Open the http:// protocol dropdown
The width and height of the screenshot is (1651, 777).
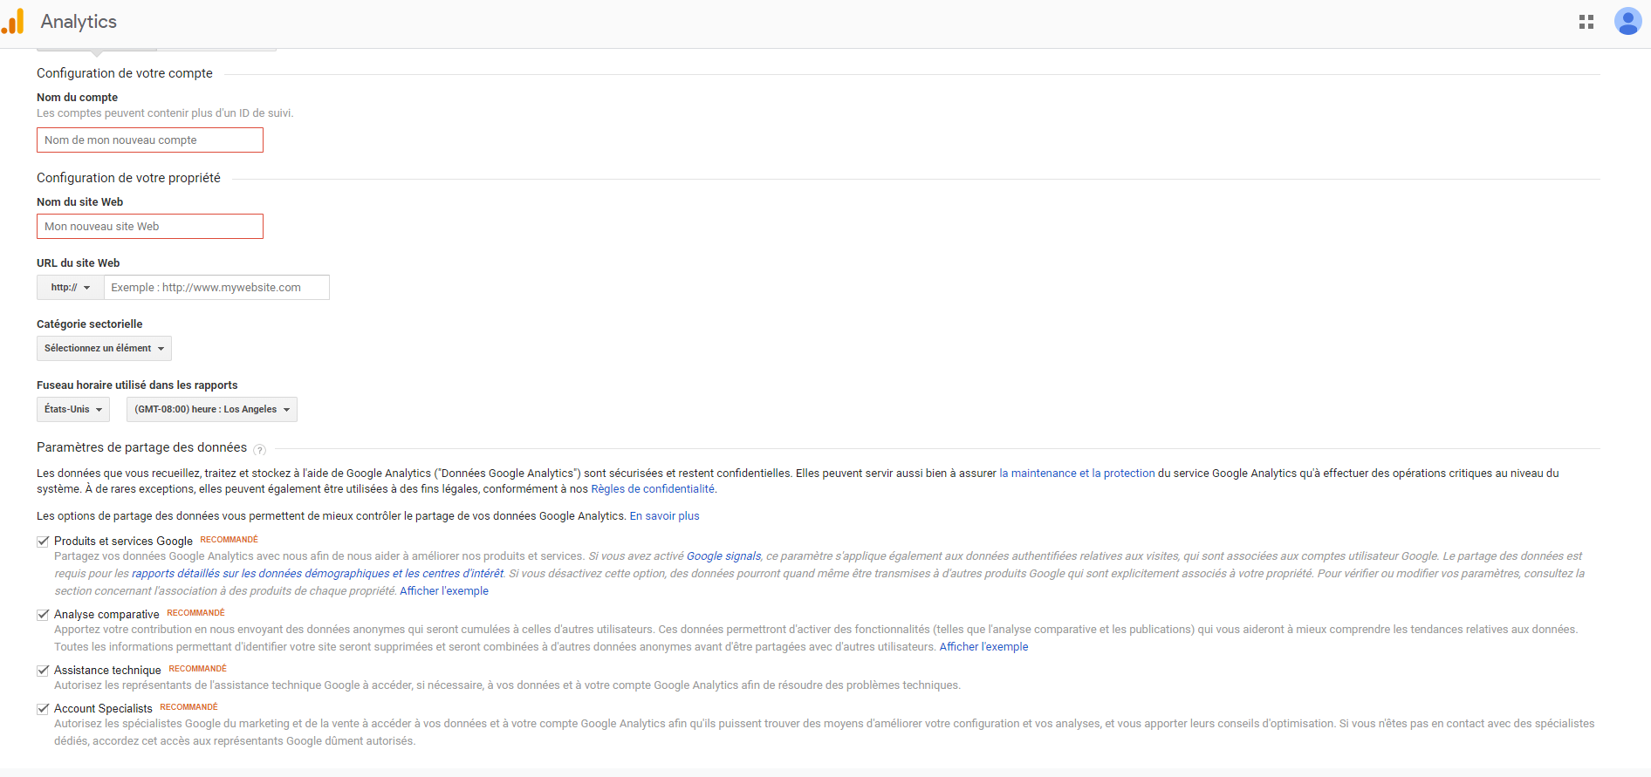(71, 288)
